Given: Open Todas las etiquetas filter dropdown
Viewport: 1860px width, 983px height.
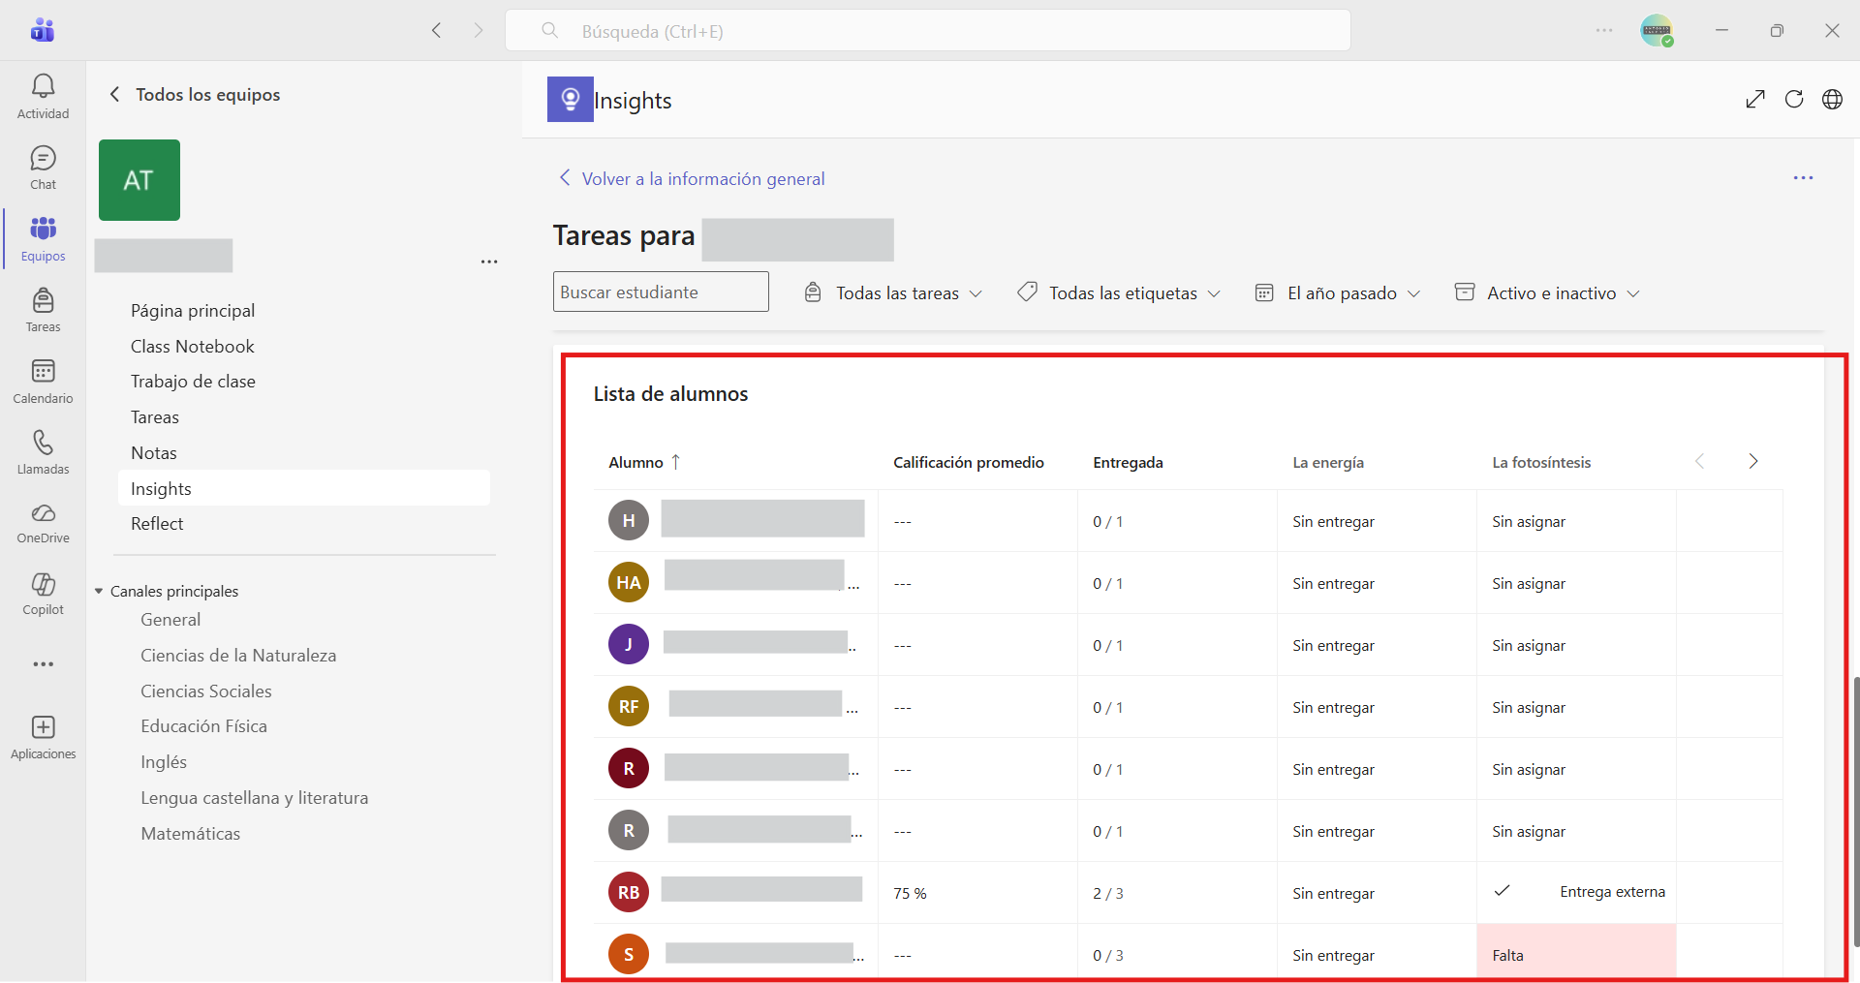Looking at the screenshot, I should (x=1119, y=292).
